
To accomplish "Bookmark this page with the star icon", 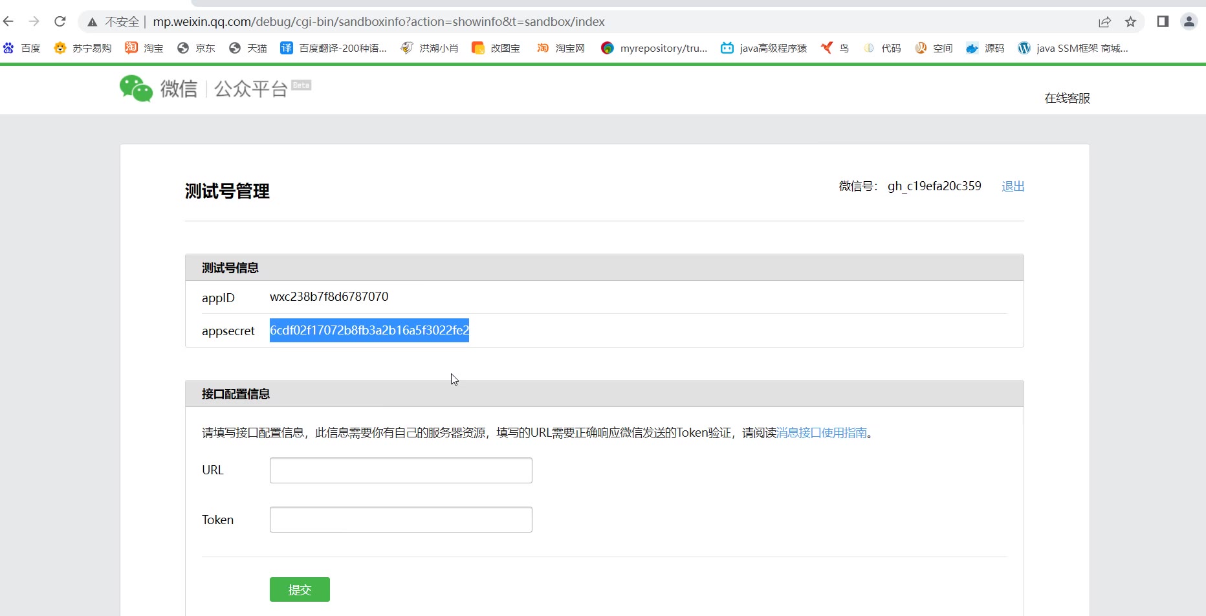I will point(1130,22).
